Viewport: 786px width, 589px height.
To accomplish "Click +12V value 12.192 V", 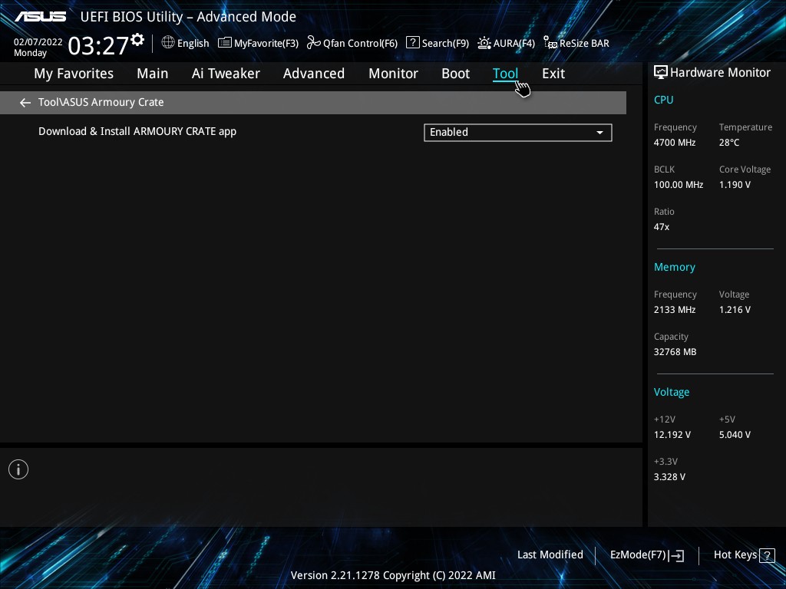I will (x=672, y=435).
